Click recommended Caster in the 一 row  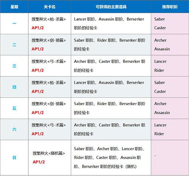(x=160, y=28)
